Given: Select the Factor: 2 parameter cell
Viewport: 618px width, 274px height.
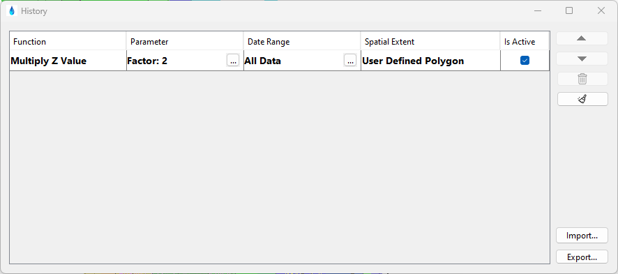Looking at the screenshot, I should click(176, 61).
